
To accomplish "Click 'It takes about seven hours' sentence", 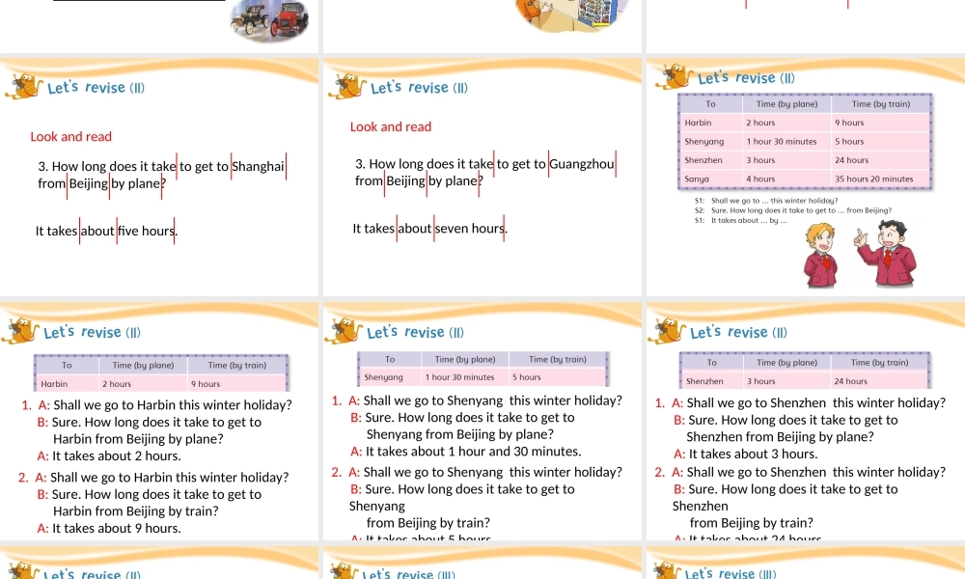I will click(x=430, y=228).
